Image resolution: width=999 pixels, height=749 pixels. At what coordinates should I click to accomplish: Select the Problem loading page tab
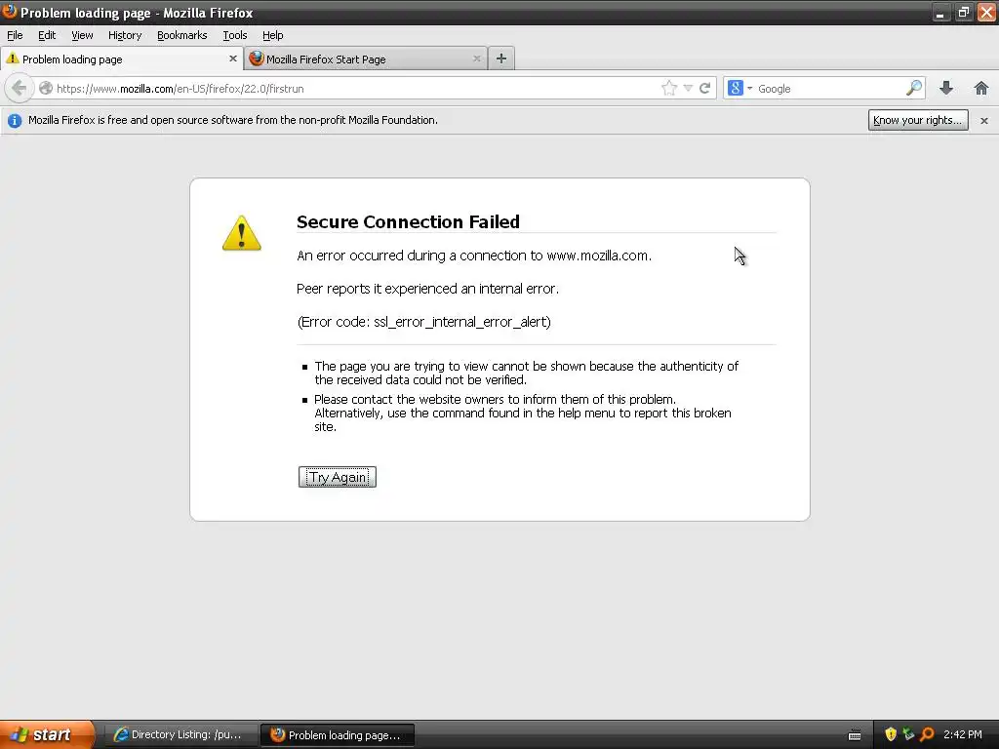click(x=121, y=59)
